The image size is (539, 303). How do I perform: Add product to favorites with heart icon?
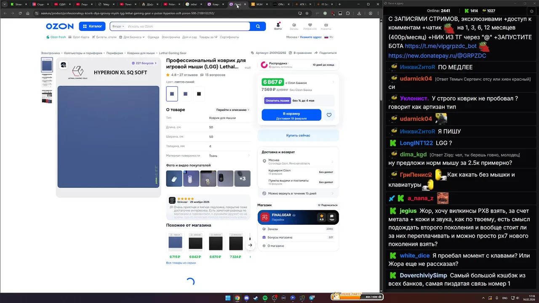click(x=329, y=115)
